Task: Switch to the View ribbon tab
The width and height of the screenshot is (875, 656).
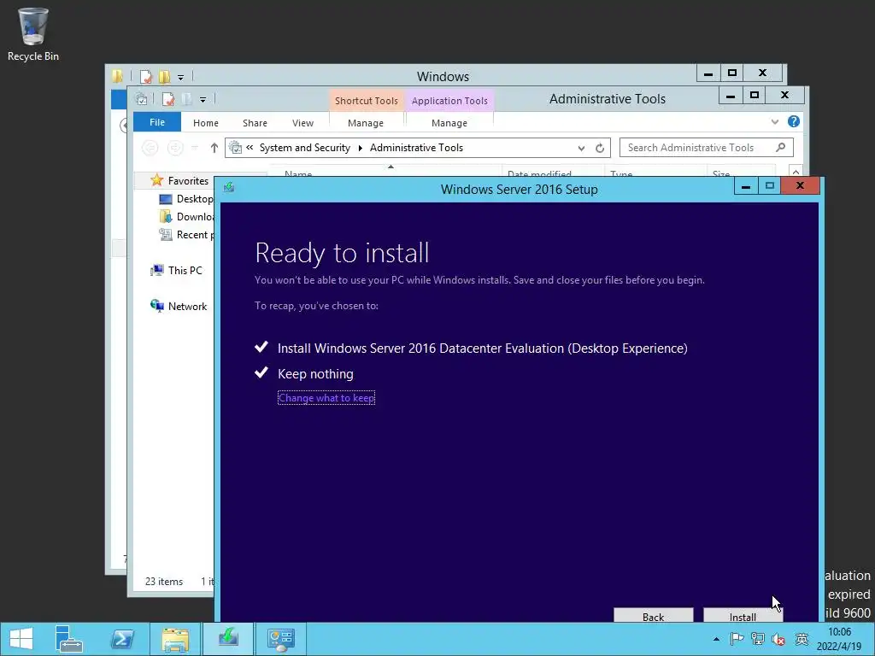Action: 302,123
